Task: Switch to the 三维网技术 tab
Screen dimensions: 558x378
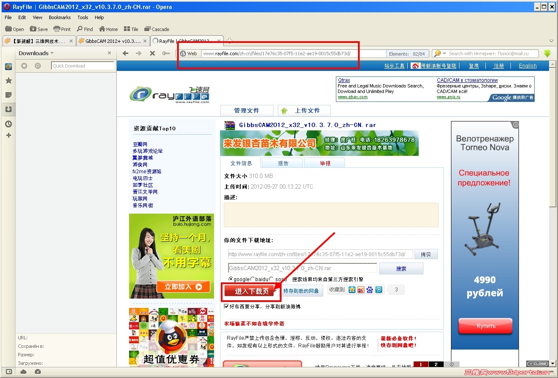Action: coord(39,41)
